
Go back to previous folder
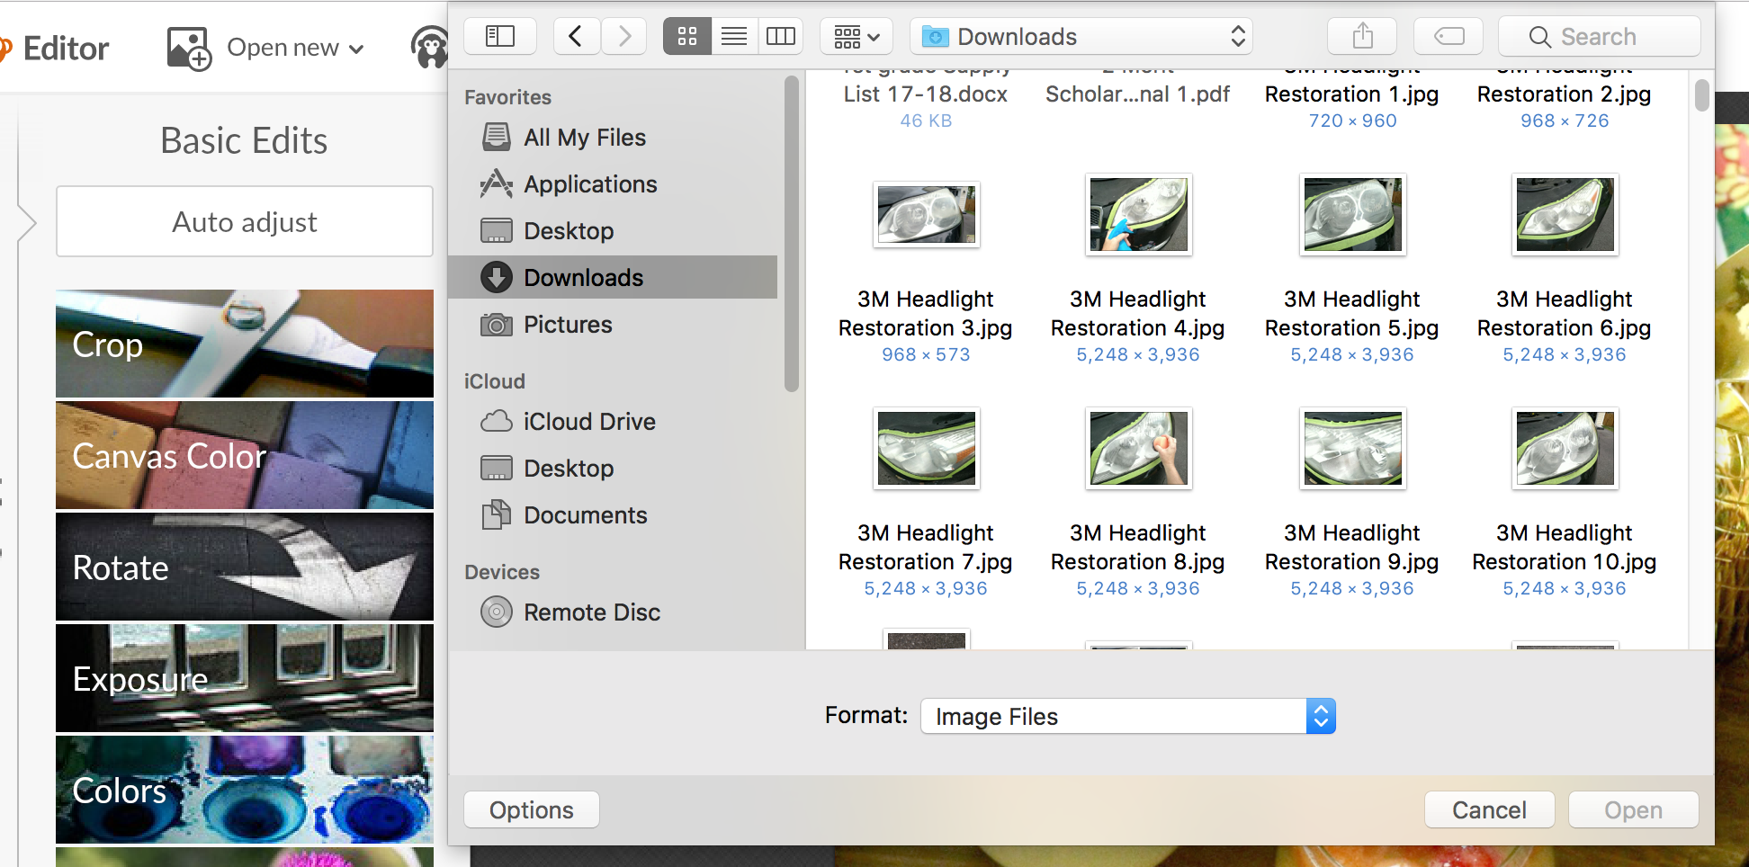577,36
